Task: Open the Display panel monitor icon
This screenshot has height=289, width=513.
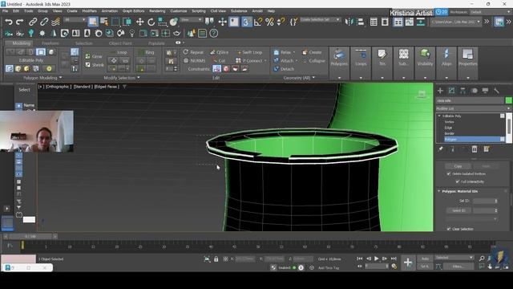Action: coord(485,91)
